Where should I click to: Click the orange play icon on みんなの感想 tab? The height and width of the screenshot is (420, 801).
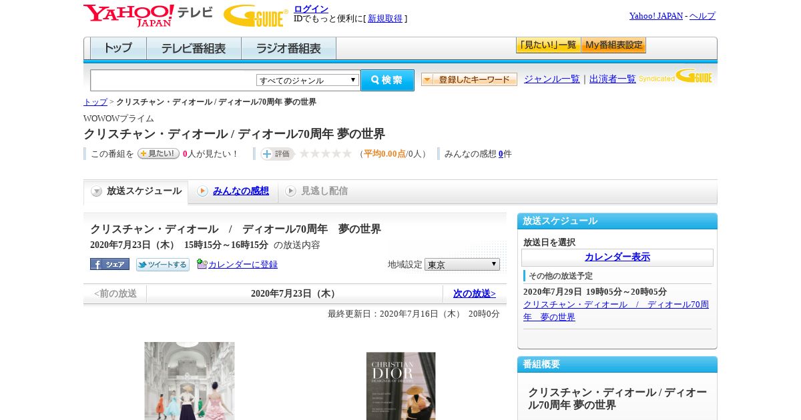[202, 191]
